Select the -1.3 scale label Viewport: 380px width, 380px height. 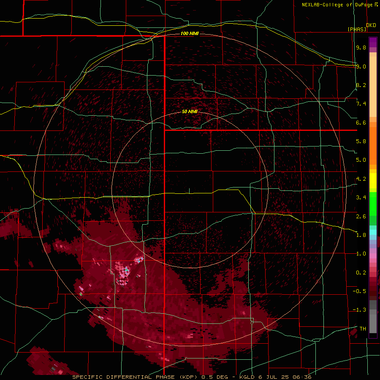359,310
